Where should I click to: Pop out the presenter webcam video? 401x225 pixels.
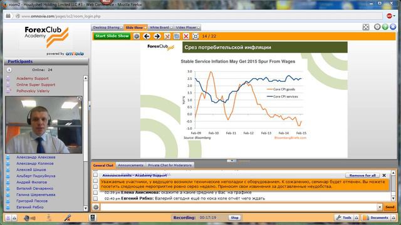(80, 99)
